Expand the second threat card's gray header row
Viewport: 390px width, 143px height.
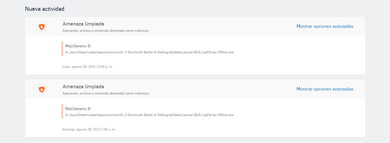click(195, 89)
